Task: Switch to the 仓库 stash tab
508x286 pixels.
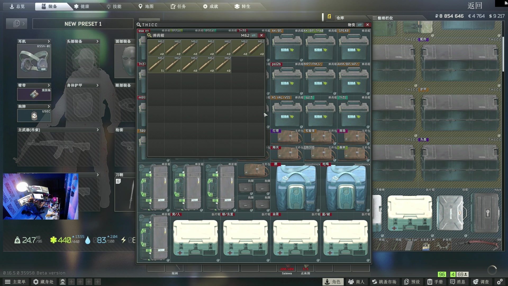Action: click(341, 18)
